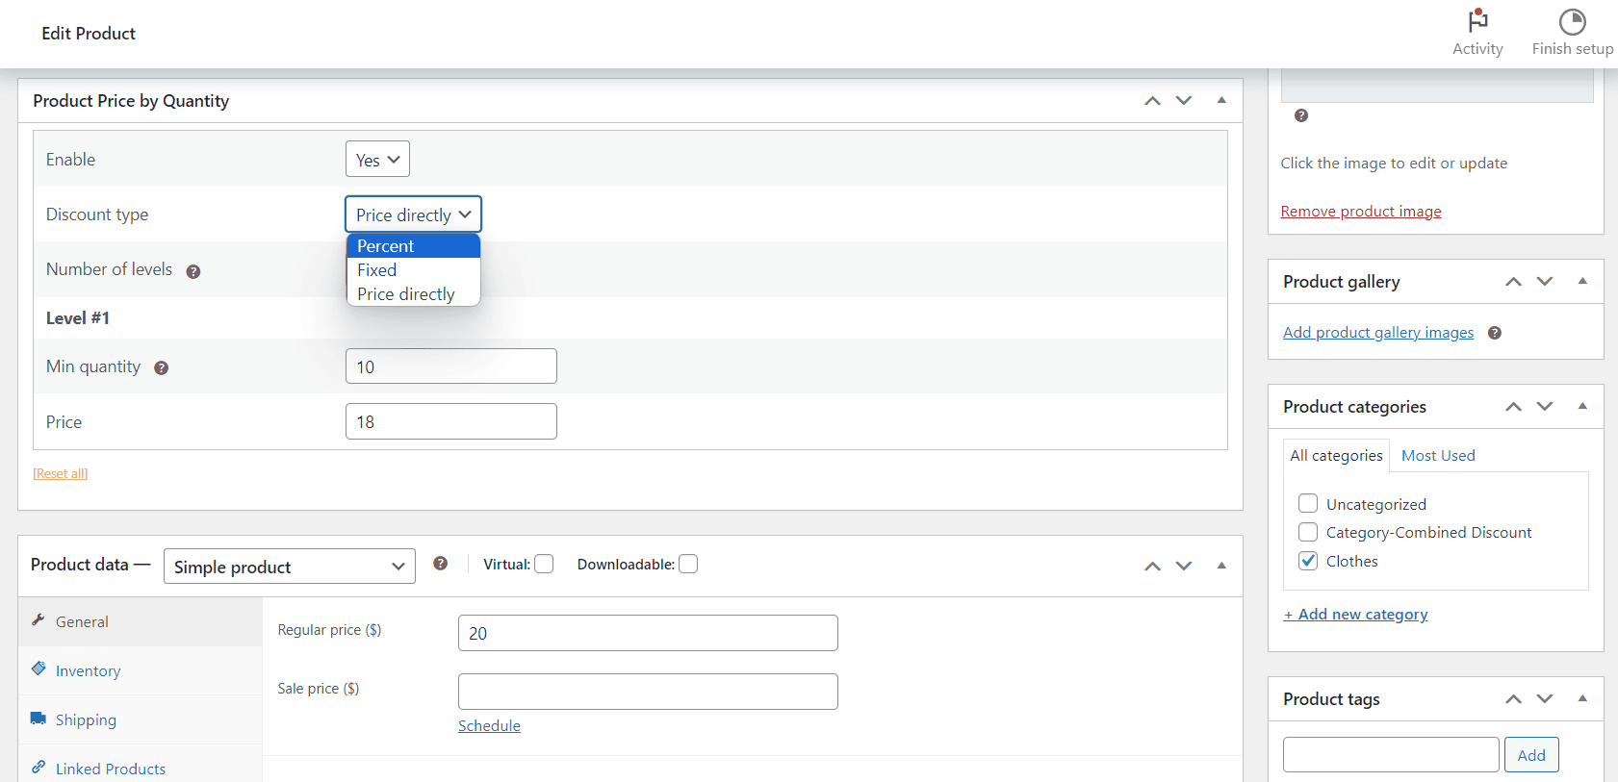Collapse the Product categories panel
The image size is (1618, 782).
click(x=1582, y=407)
